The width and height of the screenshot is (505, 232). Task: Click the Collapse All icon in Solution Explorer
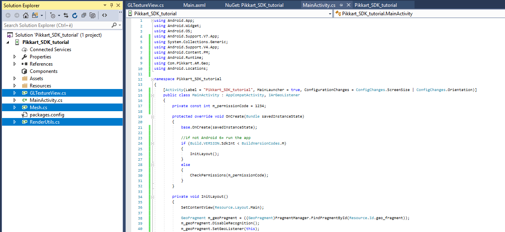84,15
